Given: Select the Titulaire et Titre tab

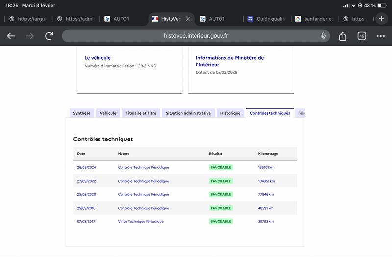Looking at the screenshot, I should [141, 113].
